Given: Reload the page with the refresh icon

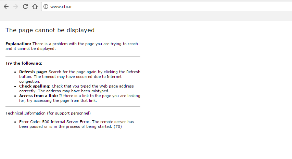Looking at the screenshot, I should (25, 6).
